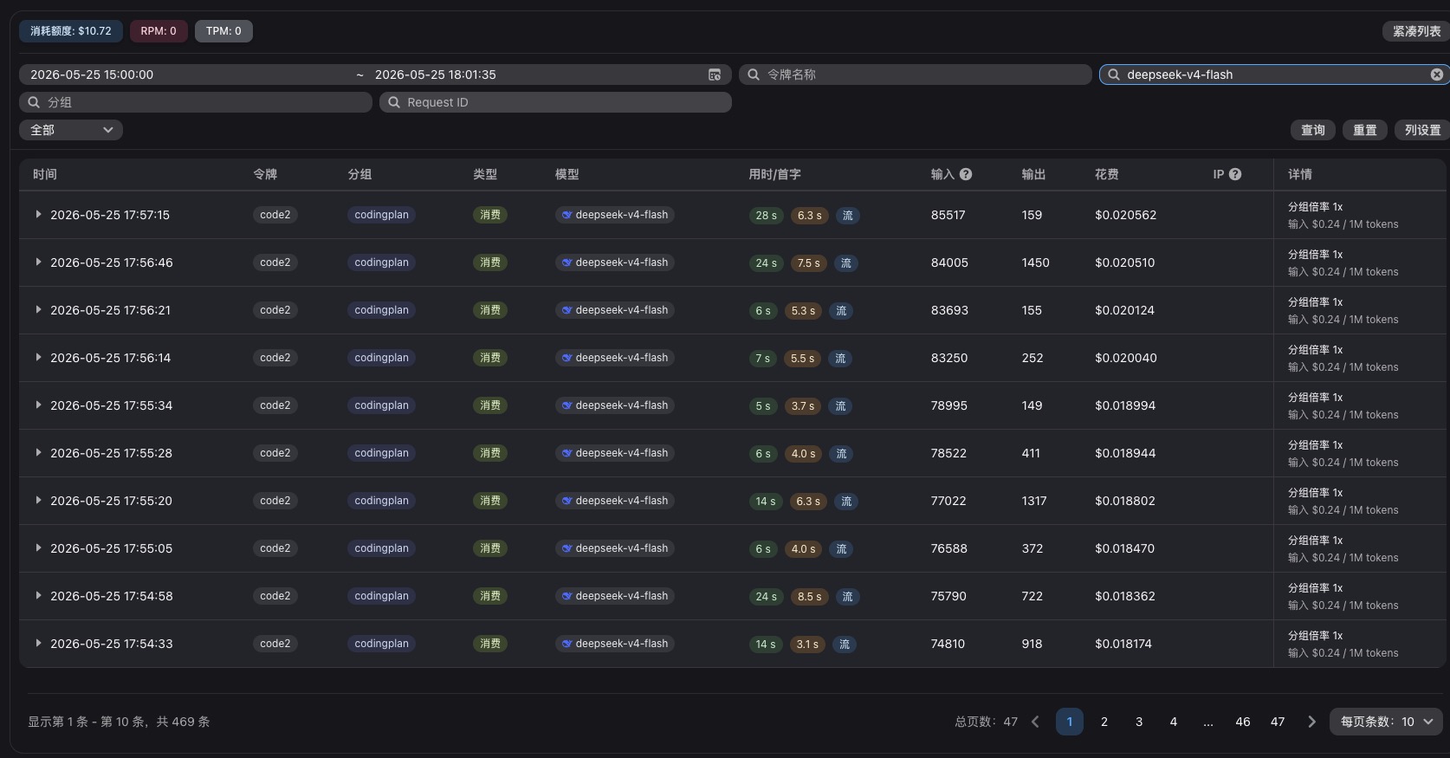Image resolution: width=1450 pixels, height=758 pixels.
Task: Click the end time 2026-05-25 18:01:35 field
Action: coord(436,75)
